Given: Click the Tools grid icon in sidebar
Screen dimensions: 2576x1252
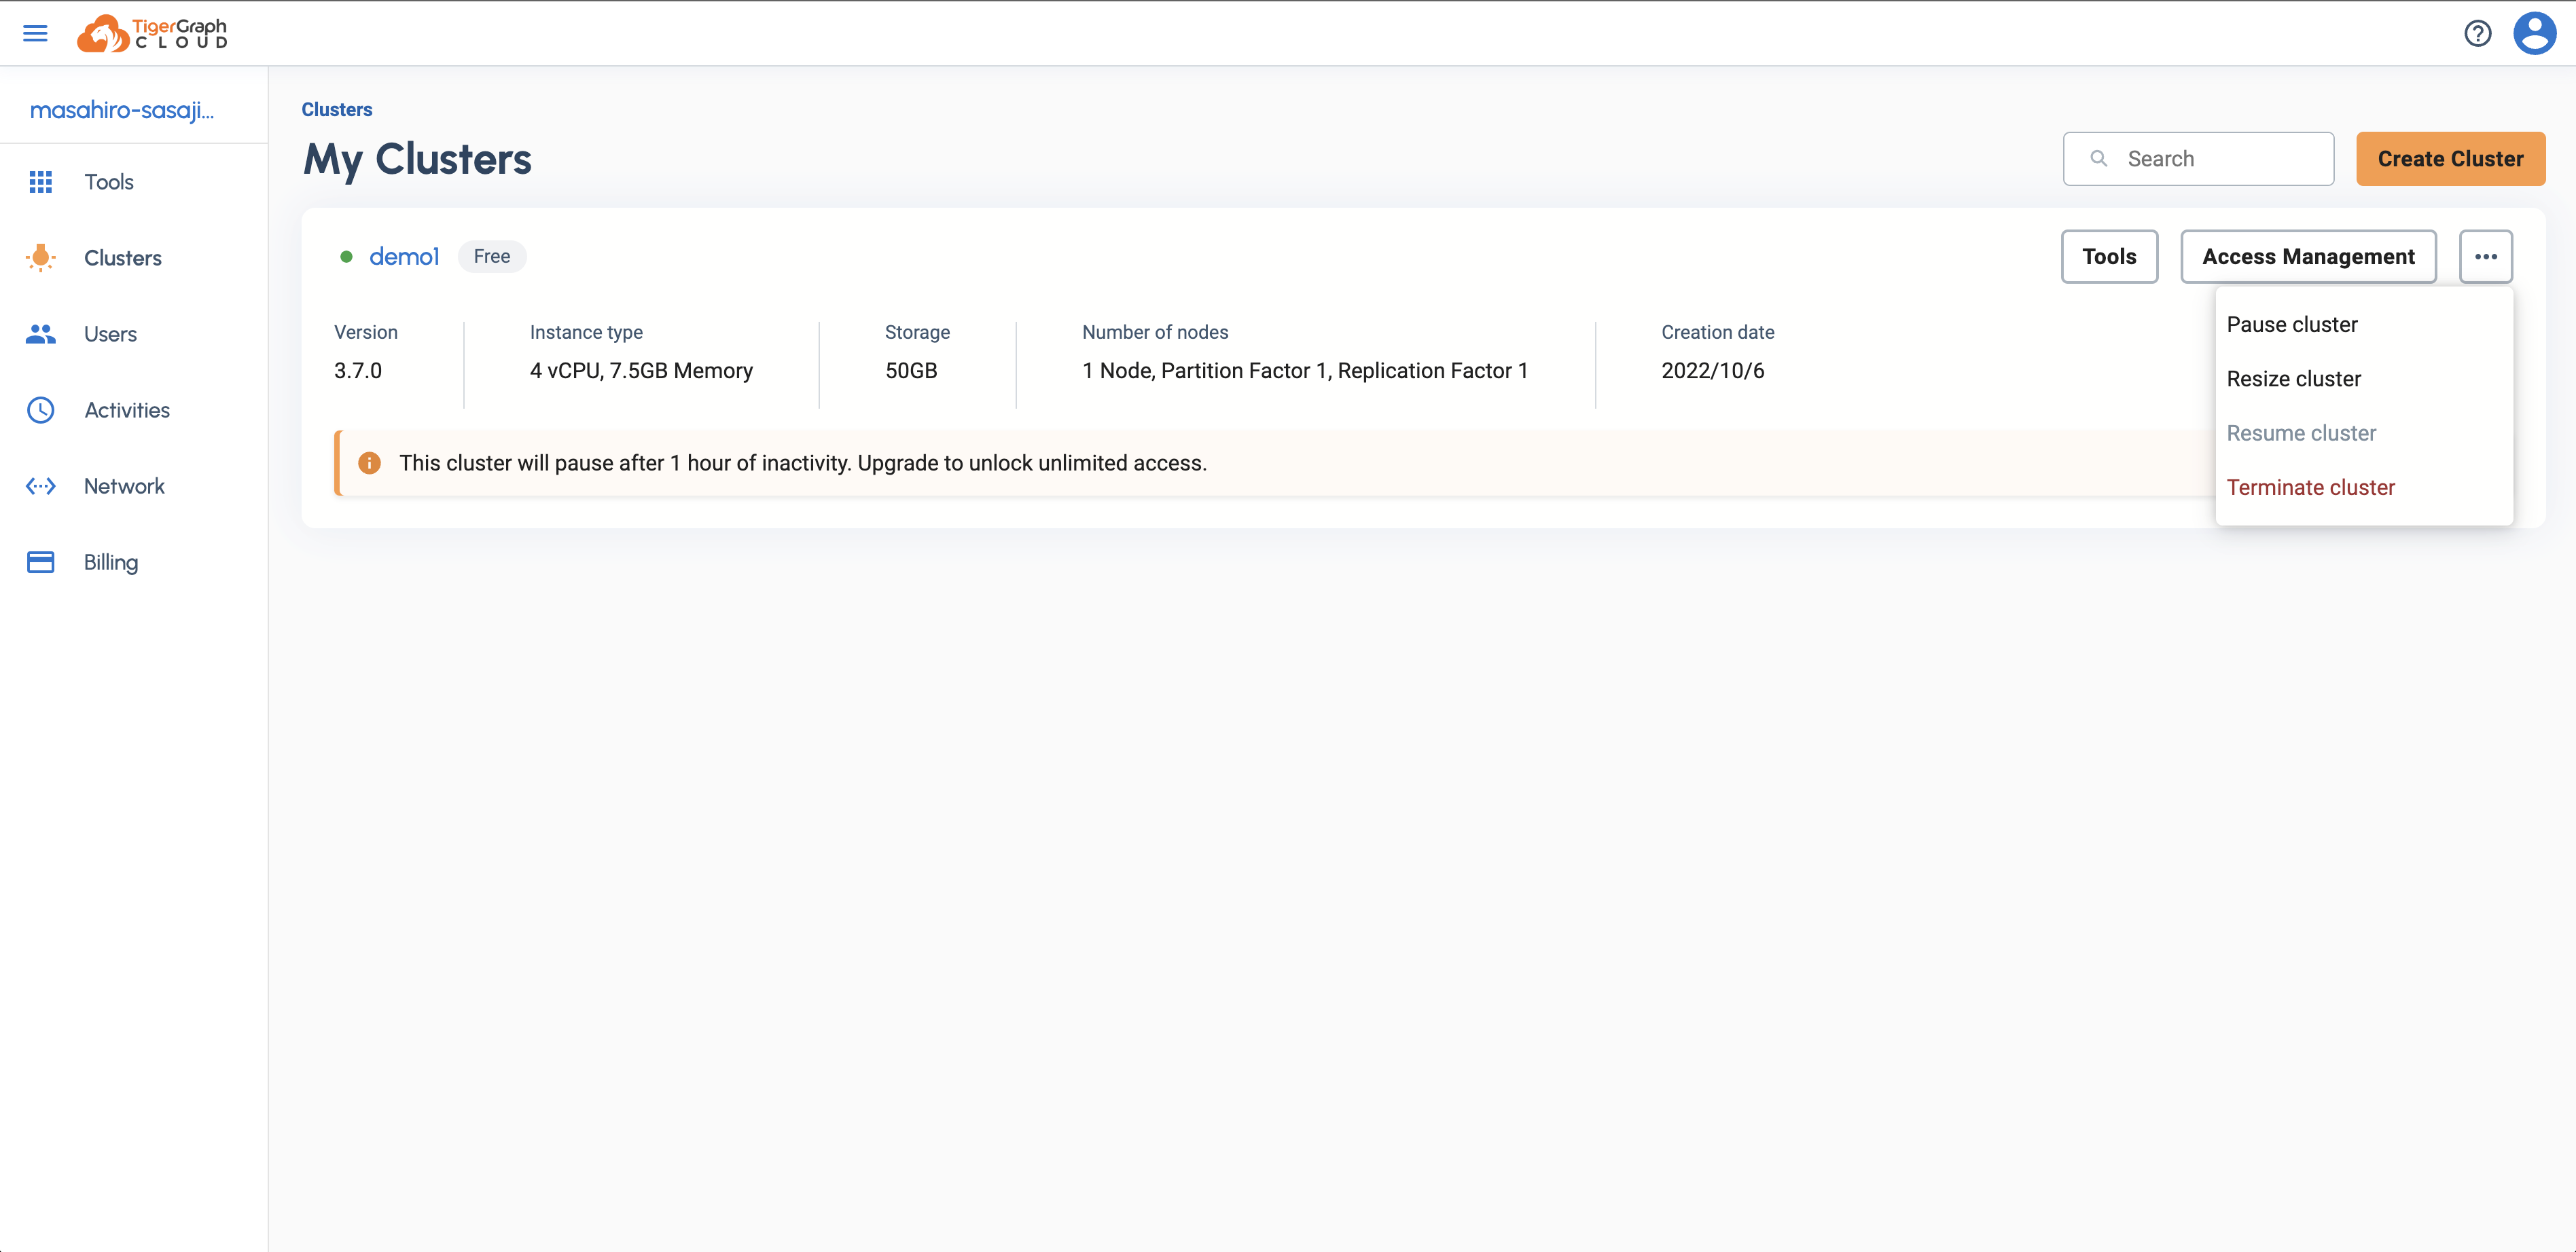Looking at the screenshot, I should pos(40,182).
